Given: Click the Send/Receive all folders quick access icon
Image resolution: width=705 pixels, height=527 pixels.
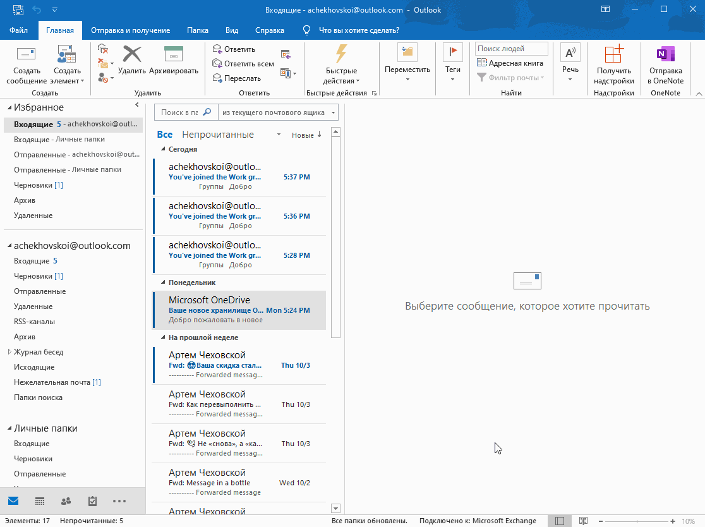Looking at the screenshot, I should point(18,9).
